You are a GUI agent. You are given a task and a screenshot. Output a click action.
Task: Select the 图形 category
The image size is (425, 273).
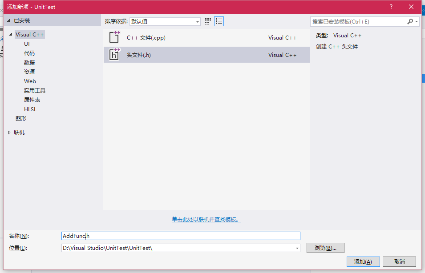tap(21, 119)
